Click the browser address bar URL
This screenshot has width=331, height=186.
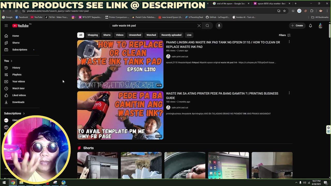pos(58,11)
